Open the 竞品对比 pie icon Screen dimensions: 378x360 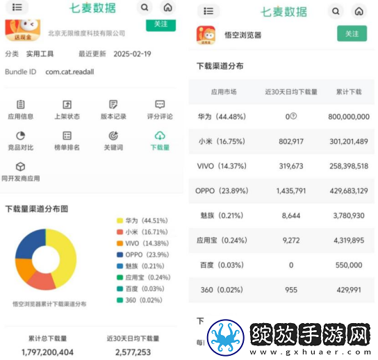coord(20,136)
